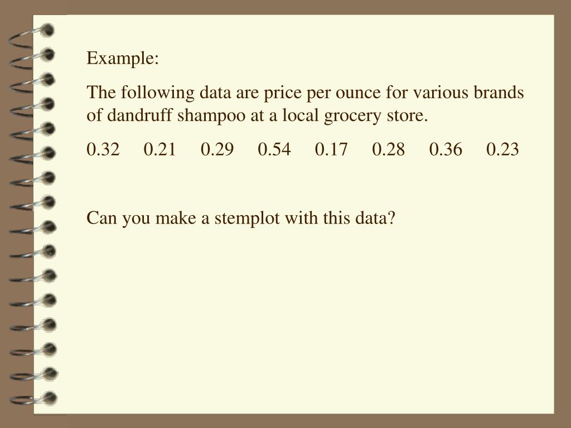Click the word 'dandruff' in the paragraph

point(139,115)
